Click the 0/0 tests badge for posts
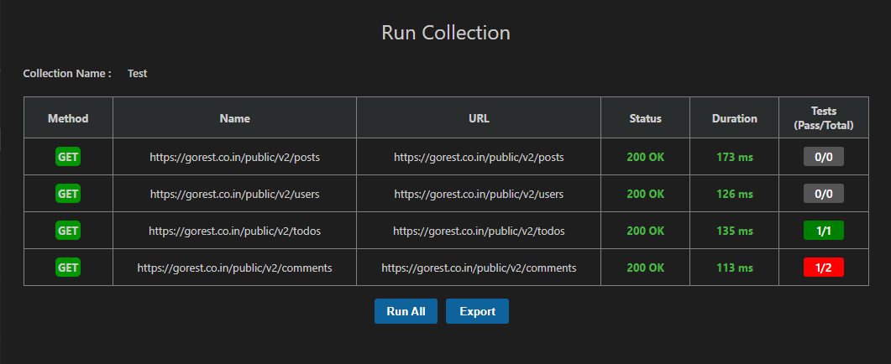 [823, 157]
